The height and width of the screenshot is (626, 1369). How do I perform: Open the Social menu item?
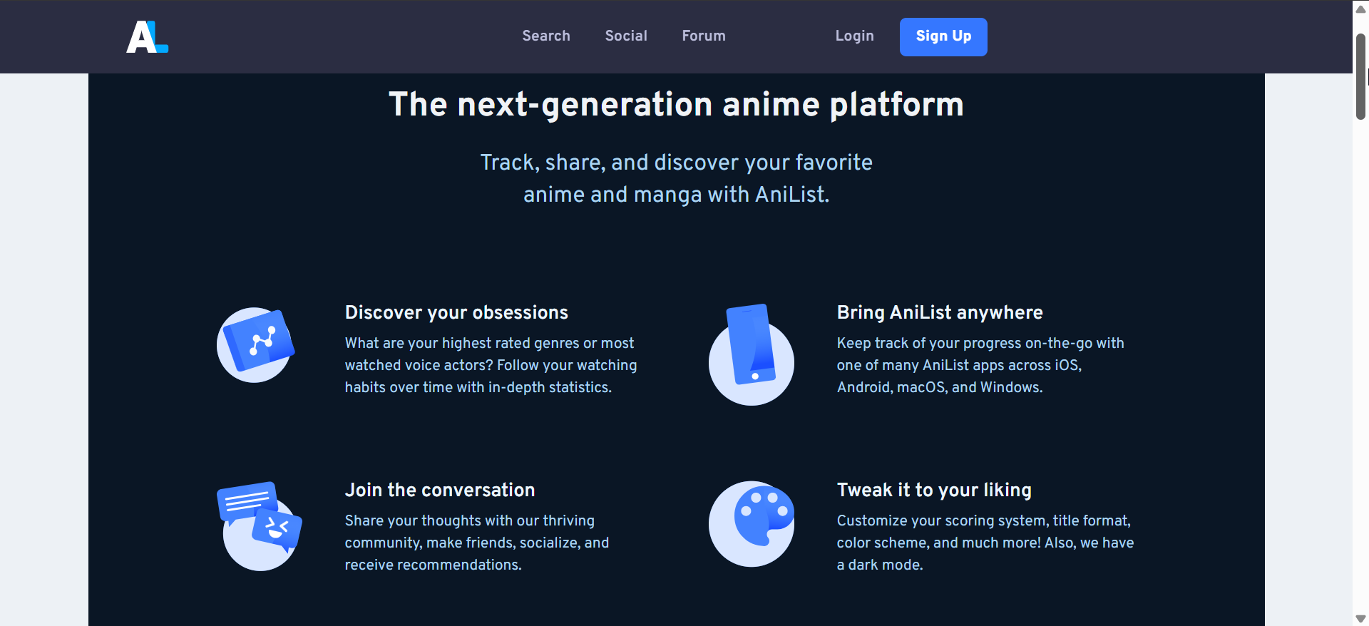point(626,36)
